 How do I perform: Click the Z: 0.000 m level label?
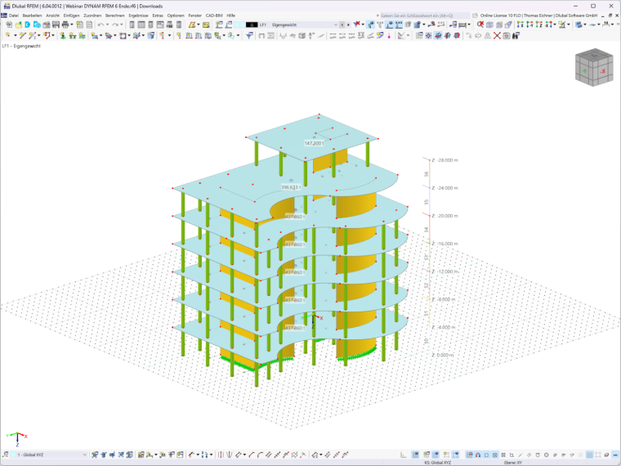[442, 355]
